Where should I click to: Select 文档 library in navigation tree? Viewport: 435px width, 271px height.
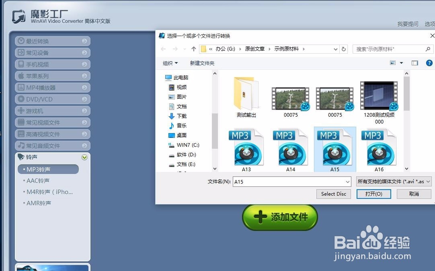pyautogui.click(x=178, y=107)
